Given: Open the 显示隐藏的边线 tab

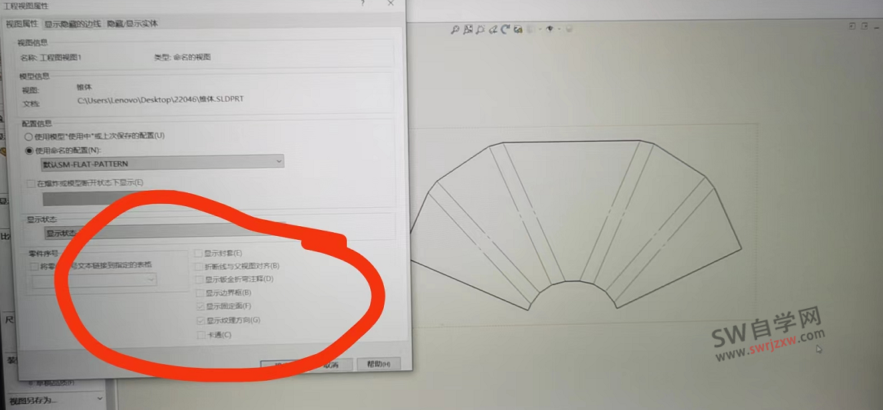Looking at the screenshot, I should click(73, 25).
